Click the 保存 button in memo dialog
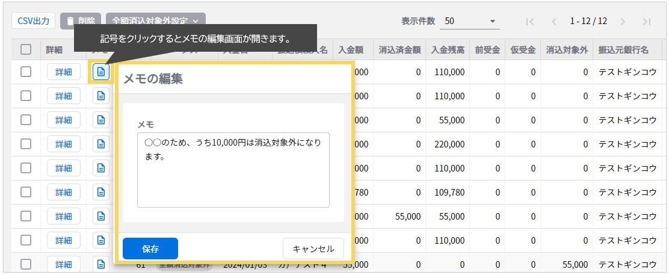Viewport: 669px width, 275px height. click(x=150, y=249)
